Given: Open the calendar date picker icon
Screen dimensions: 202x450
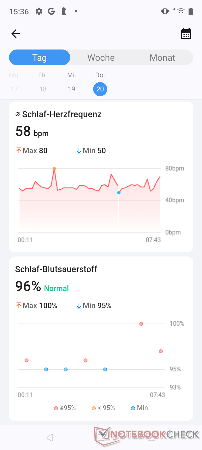Looking at the screenshot, I should pos(186,34).
